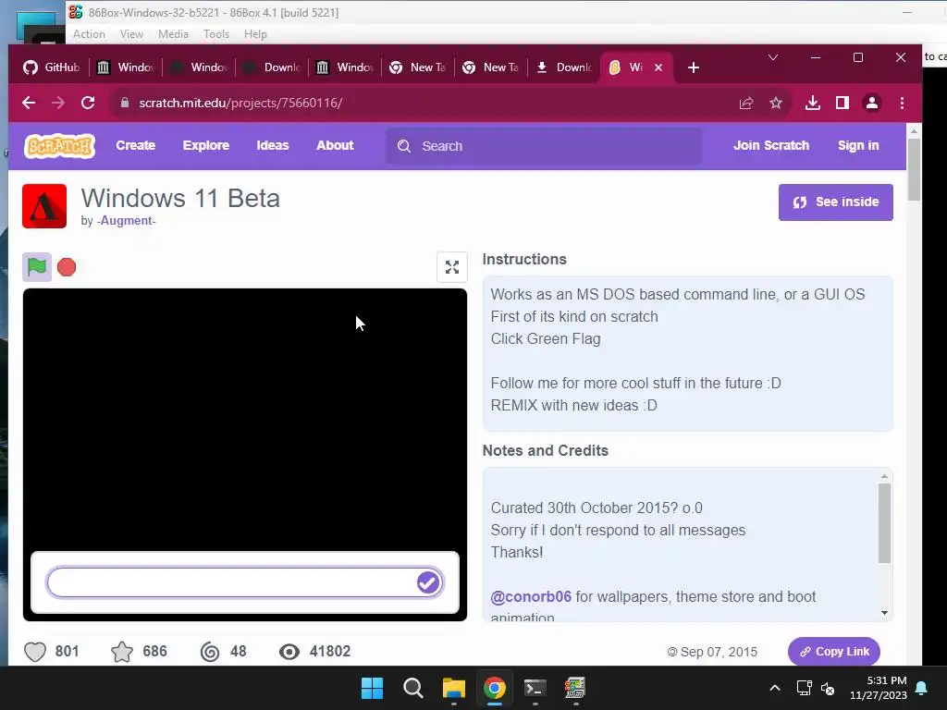Submit the answer with the checkmark button
This screenshot has width=947, height=710.
[x=427, y=582]
